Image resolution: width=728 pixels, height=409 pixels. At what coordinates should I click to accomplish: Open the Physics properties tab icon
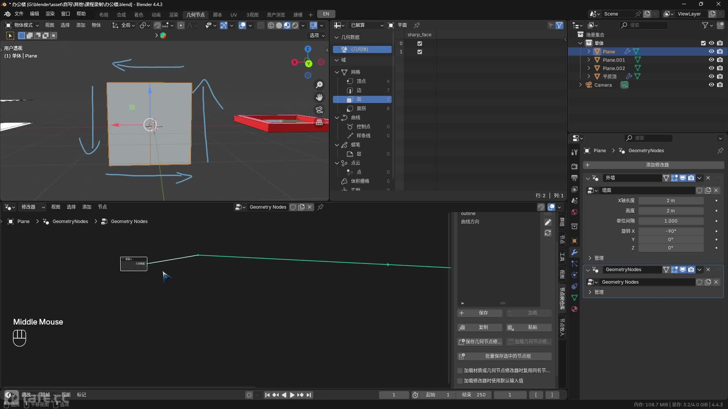point(574,275)
